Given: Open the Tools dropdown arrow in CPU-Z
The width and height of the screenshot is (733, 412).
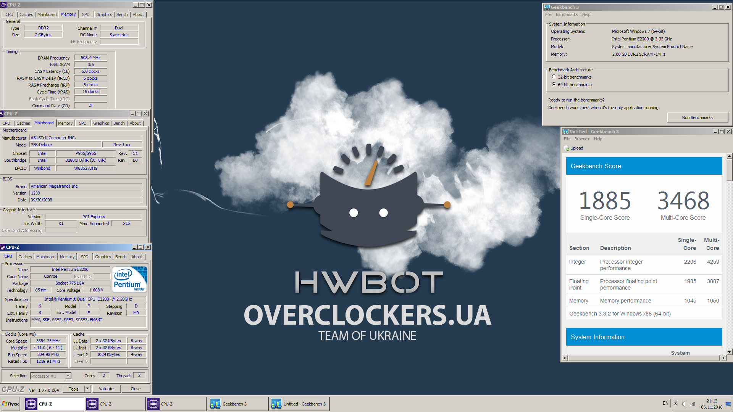Looking at the screenshot, I should coord(87,389).
